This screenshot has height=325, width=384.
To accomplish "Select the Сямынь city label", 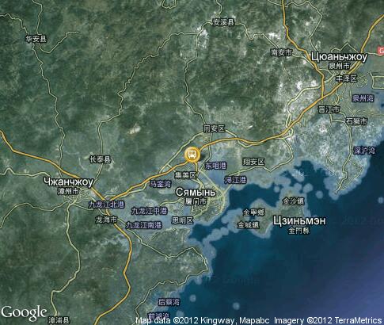I will pyautogui.click(x=196, y=192).
